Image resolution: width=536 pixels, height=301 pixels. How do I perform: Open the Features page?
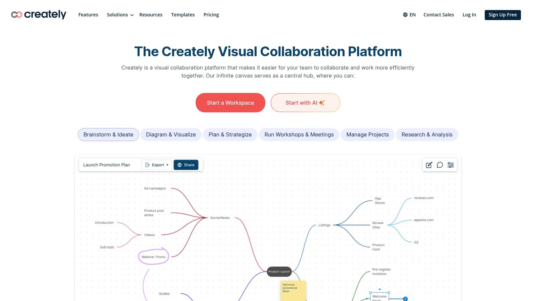(88, 15)
